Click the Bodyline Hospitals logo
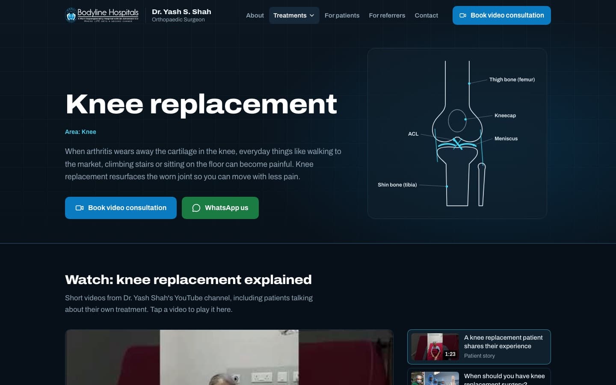This screenshot has width=616, height=385. click(102, 15)
